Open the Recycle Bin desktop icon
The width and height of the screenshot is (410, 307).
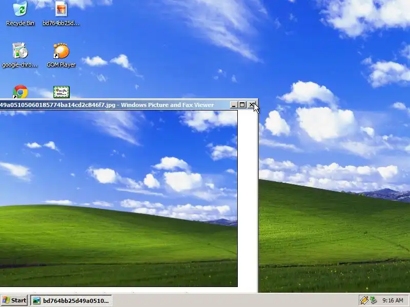20,14
